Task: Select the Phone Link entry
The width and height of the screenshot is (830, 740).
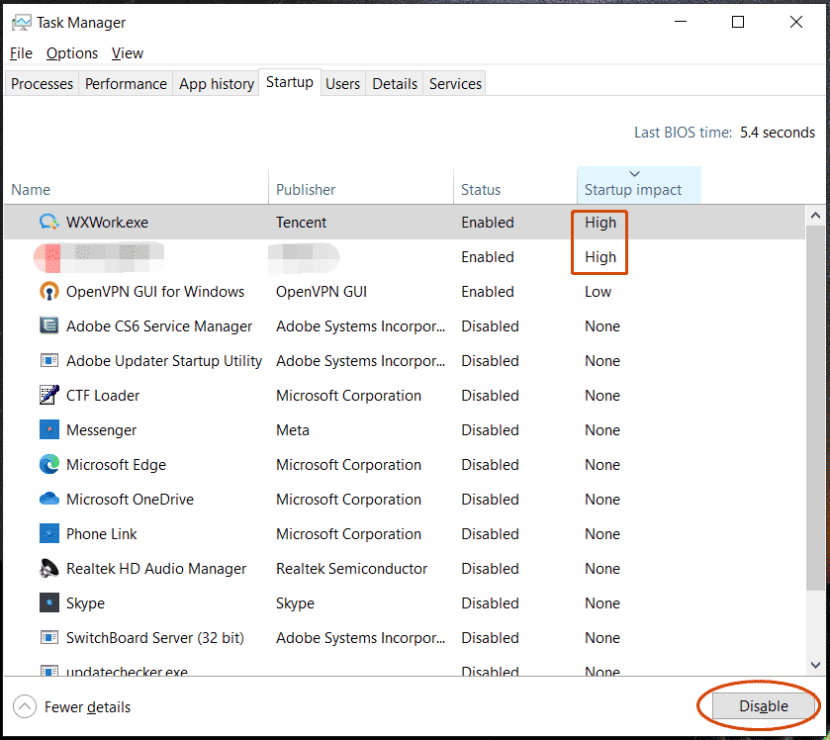Action: [101, 533]
